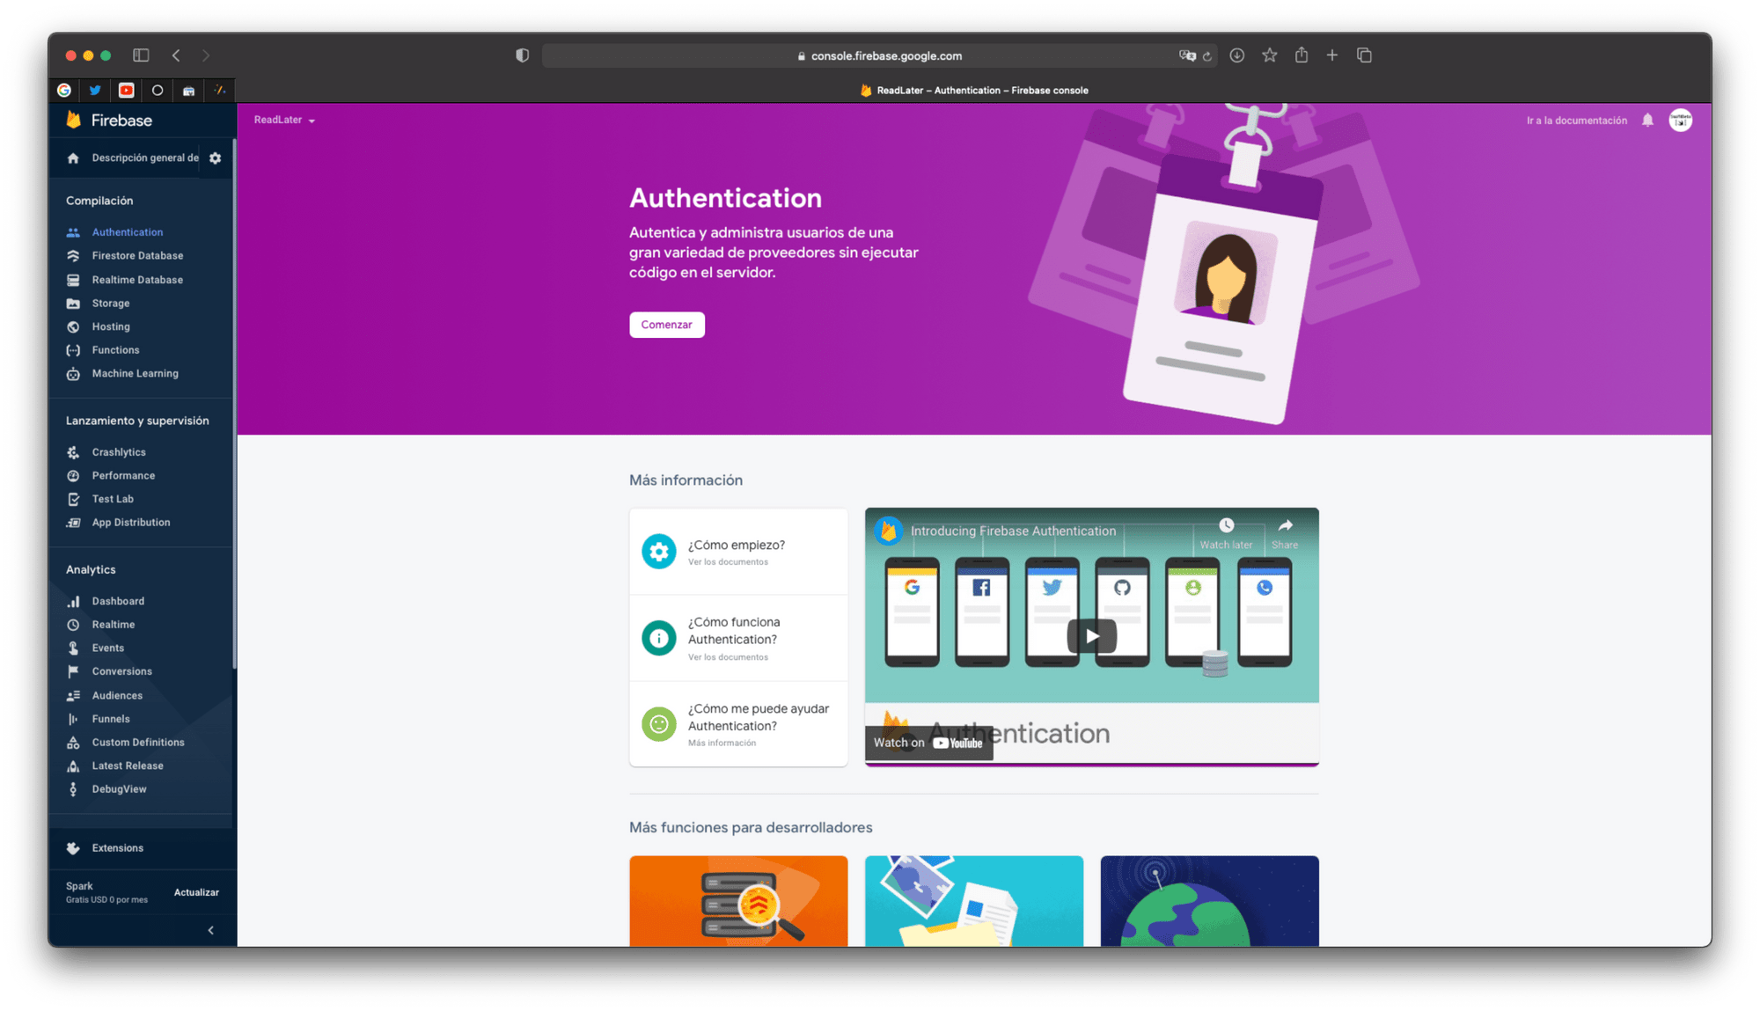Viewport: 1760px width, 1011px height.
Task: Open project settings gear icon
Action: tap(216, 158)
